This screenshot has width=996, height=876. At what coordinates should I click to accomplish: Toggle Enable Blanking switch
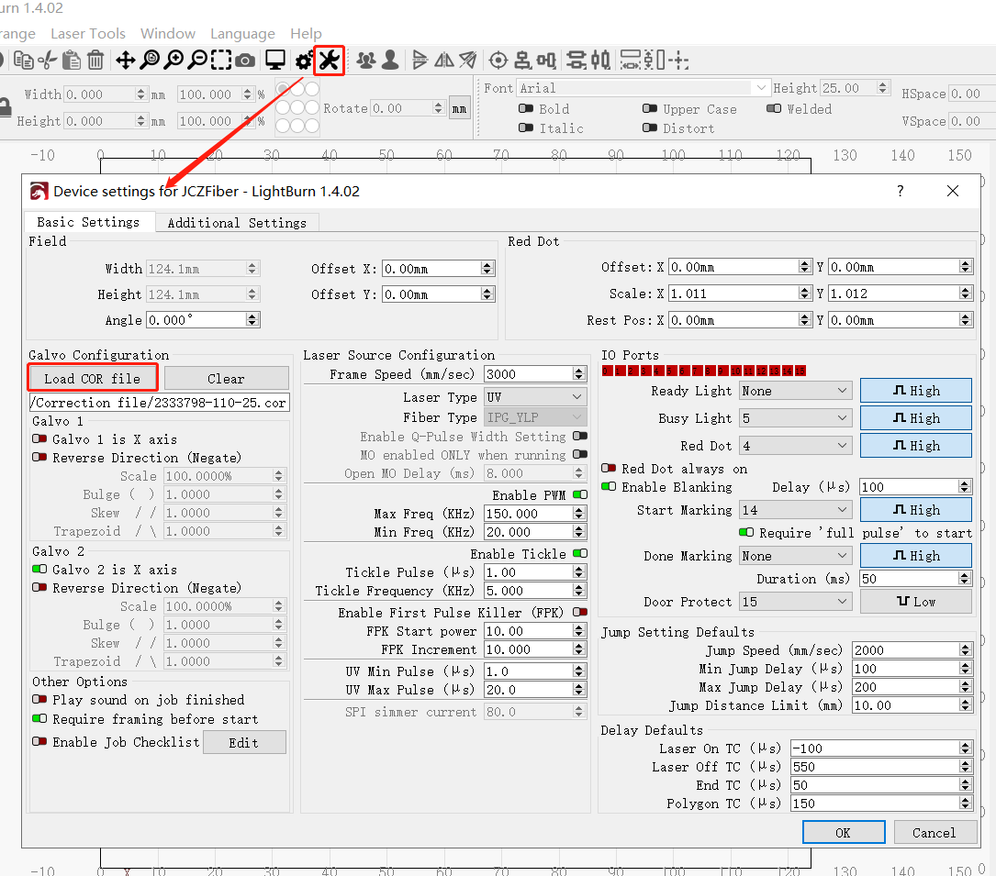(609, 486)
